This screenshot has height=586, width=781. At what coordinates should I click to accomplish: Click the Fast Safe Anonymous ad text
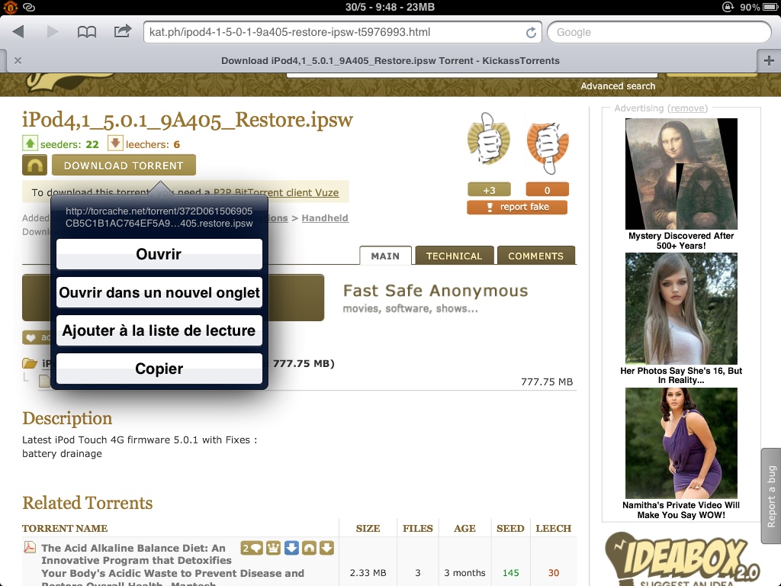coord(435,291)
